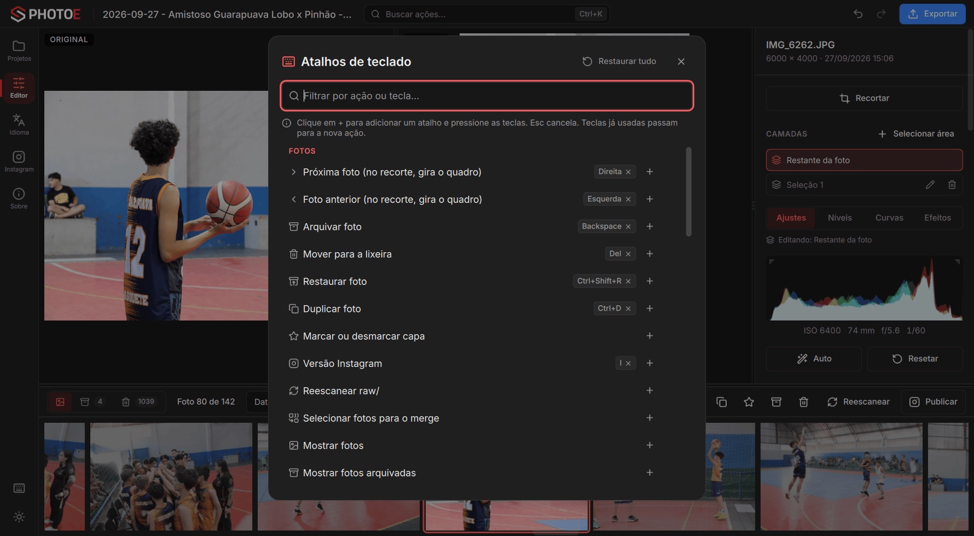Open the Sobre info section
The height and width of the screenshot is (536, 974).
(x=19, y=199)
